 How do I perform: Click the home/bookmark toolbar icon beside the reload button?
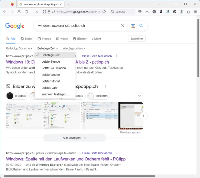19,12
